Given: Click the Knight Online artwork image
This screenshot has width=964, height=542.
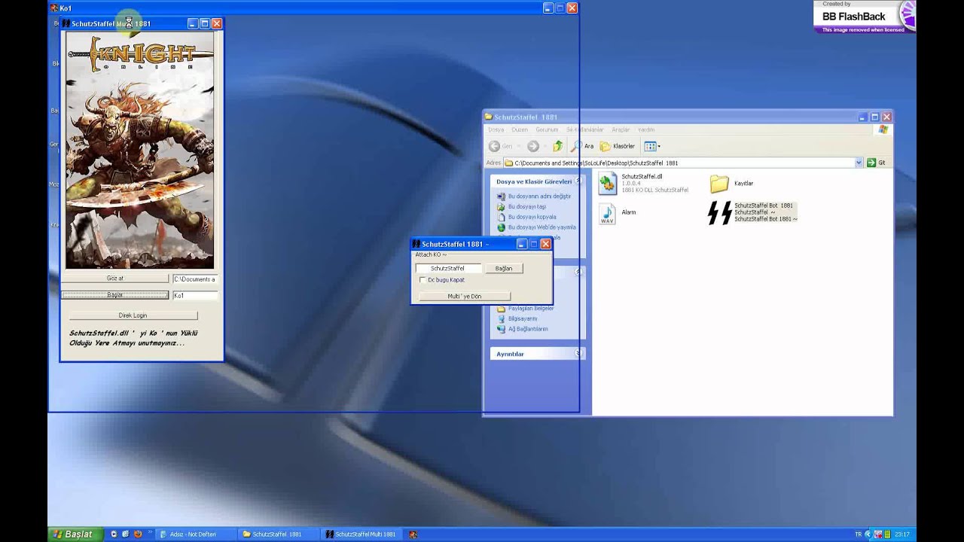Looking at the screenshot, I should [x=140, y=151].
